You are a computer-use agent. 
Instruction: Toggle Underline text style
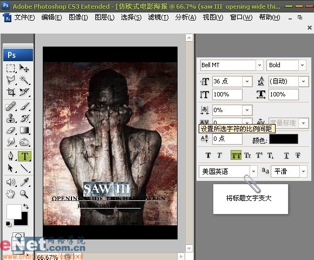point(286,155)
